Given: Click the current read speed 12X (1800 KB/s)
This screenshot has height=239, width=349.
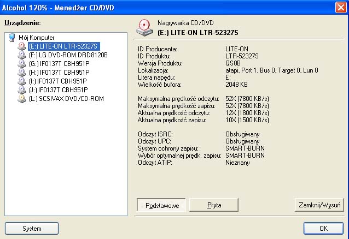Looking at the screenshot, I should [247, 113].
